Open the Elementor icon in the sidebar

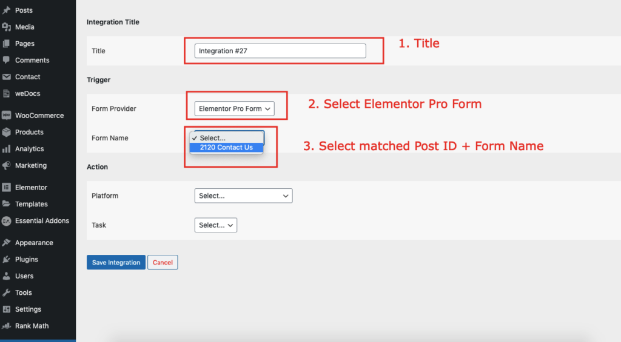point(6,188)
